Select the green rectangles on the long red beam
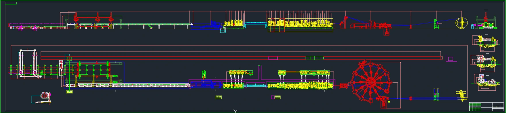 (314, 58)
